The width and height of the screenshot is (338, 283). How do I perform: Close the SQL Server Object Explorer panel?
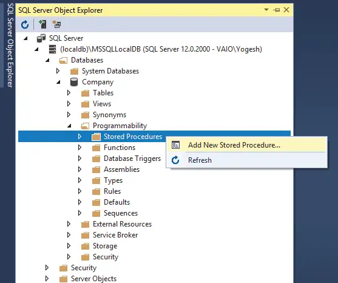pyautogui.click(x=286, y=10)
